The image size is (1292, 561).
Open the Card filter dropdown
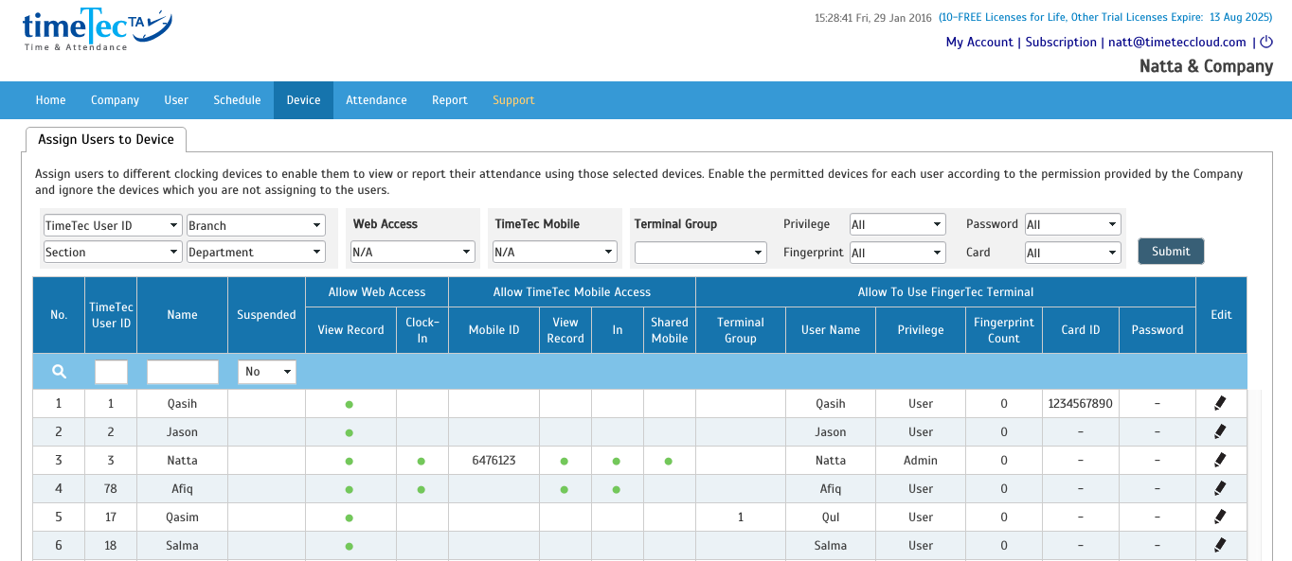(1073, 253)
